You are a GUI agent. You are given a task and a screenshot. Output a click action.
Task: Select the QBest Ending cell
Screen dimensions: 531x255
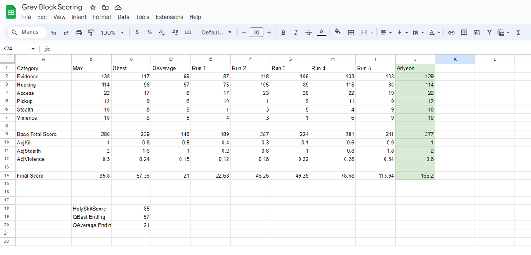point(91,217)
